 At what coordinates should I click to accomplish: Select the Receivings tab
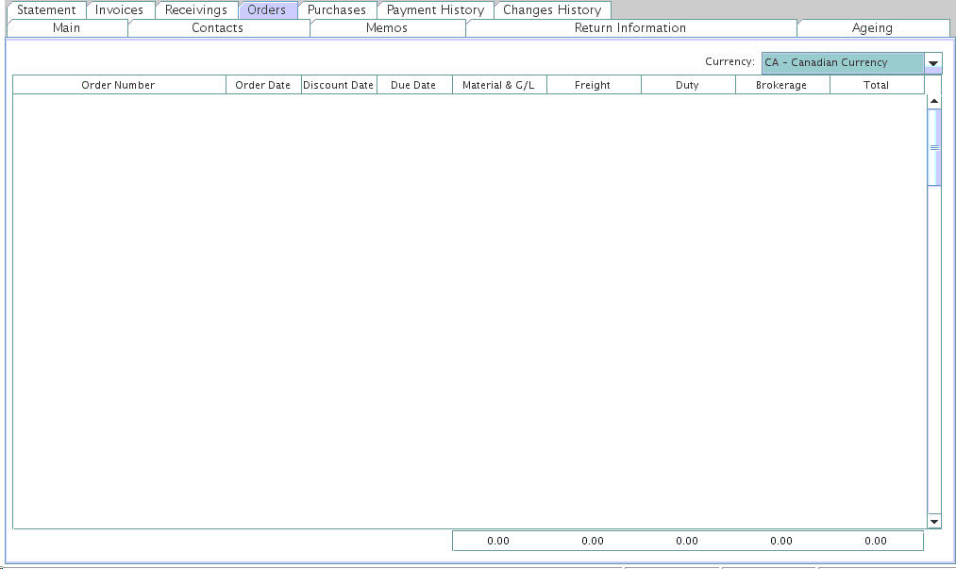click(196, 10)
